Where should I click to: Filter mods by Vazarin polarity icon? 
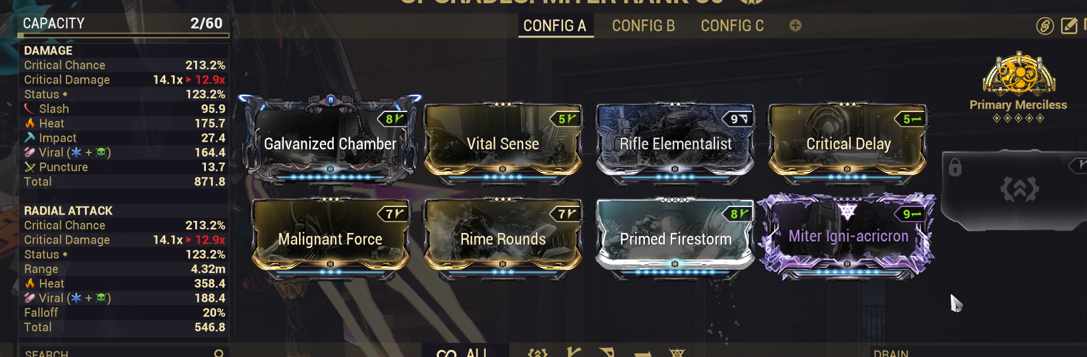[x=607, y=352]
